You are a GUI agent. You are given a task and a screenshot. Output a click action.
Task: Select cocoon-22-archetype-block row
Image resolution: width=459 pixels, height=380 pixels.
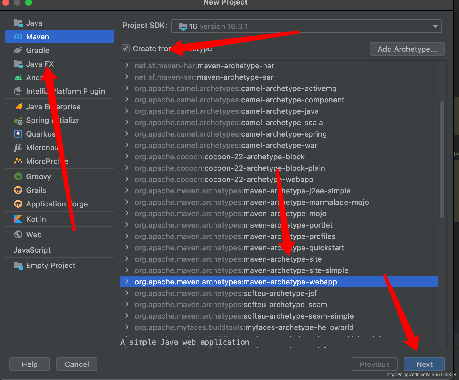point(279,157)
